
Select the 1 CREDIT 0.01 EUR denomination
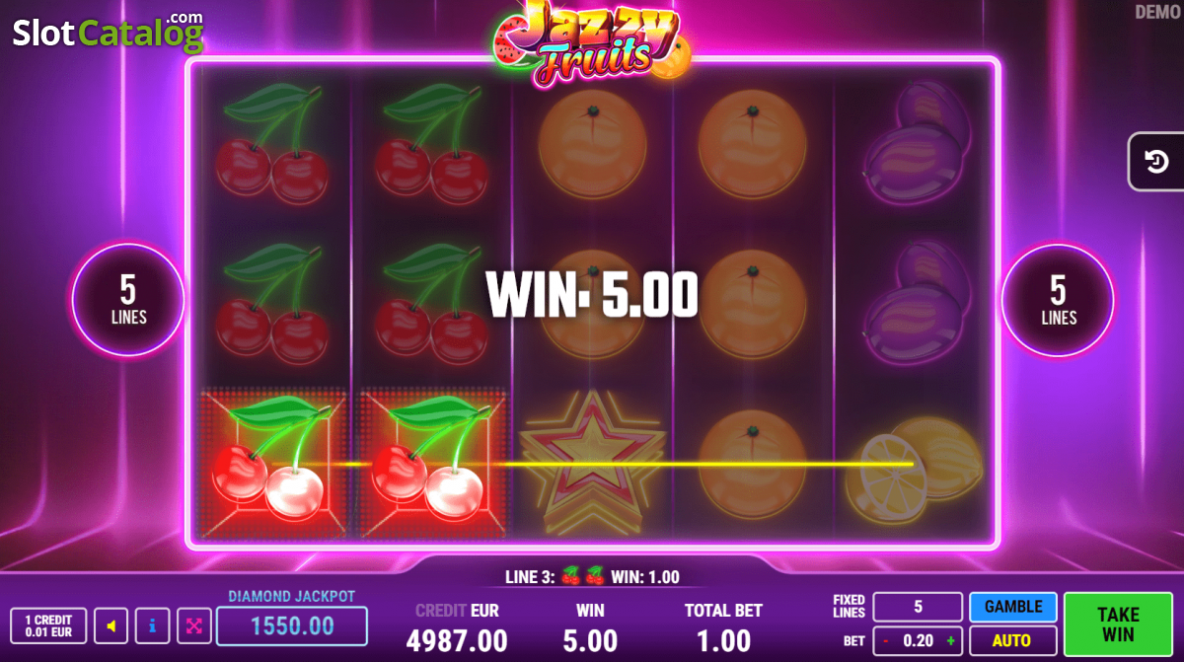click(48, 625)
